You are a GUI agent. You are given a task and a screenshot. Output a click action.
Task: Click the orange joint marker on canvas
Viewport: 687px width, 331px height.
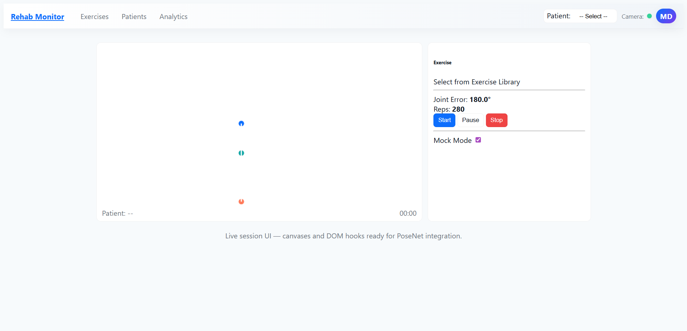pos(241,201)
